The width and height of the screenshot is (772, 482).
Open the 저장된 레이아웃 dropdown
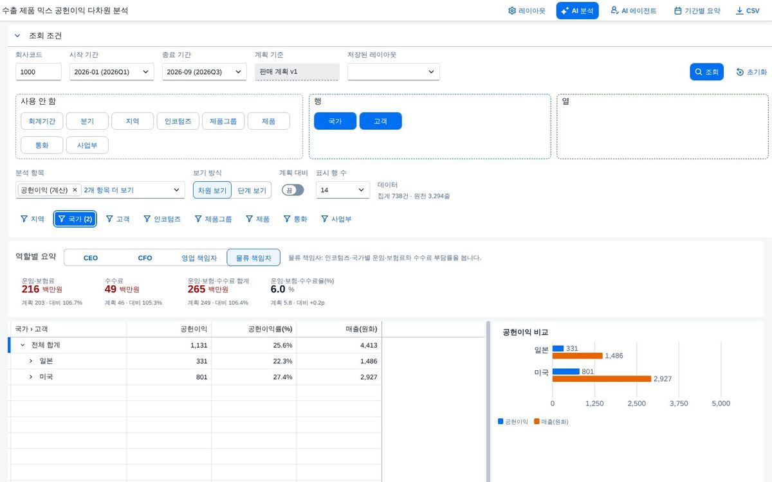pos(394,72)
